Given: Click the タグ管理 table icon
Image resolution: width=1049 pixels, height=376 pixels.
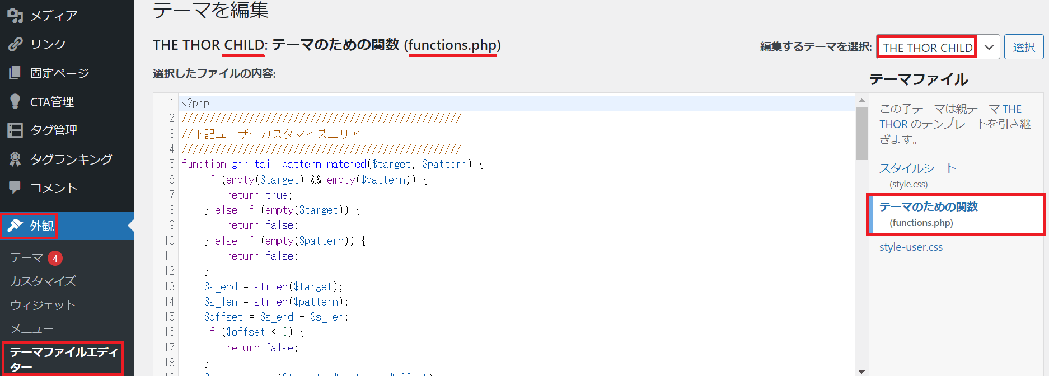Looking at the screenshot, I should coord(15,130).
